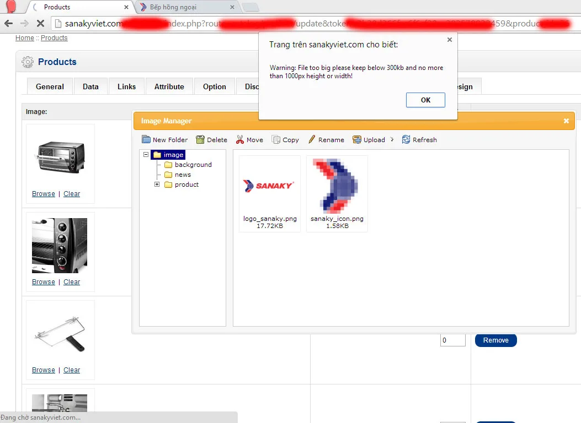Collapse the image folder in the tree
The width and height of the screenshot is (581, 423).
coord(145,155)
